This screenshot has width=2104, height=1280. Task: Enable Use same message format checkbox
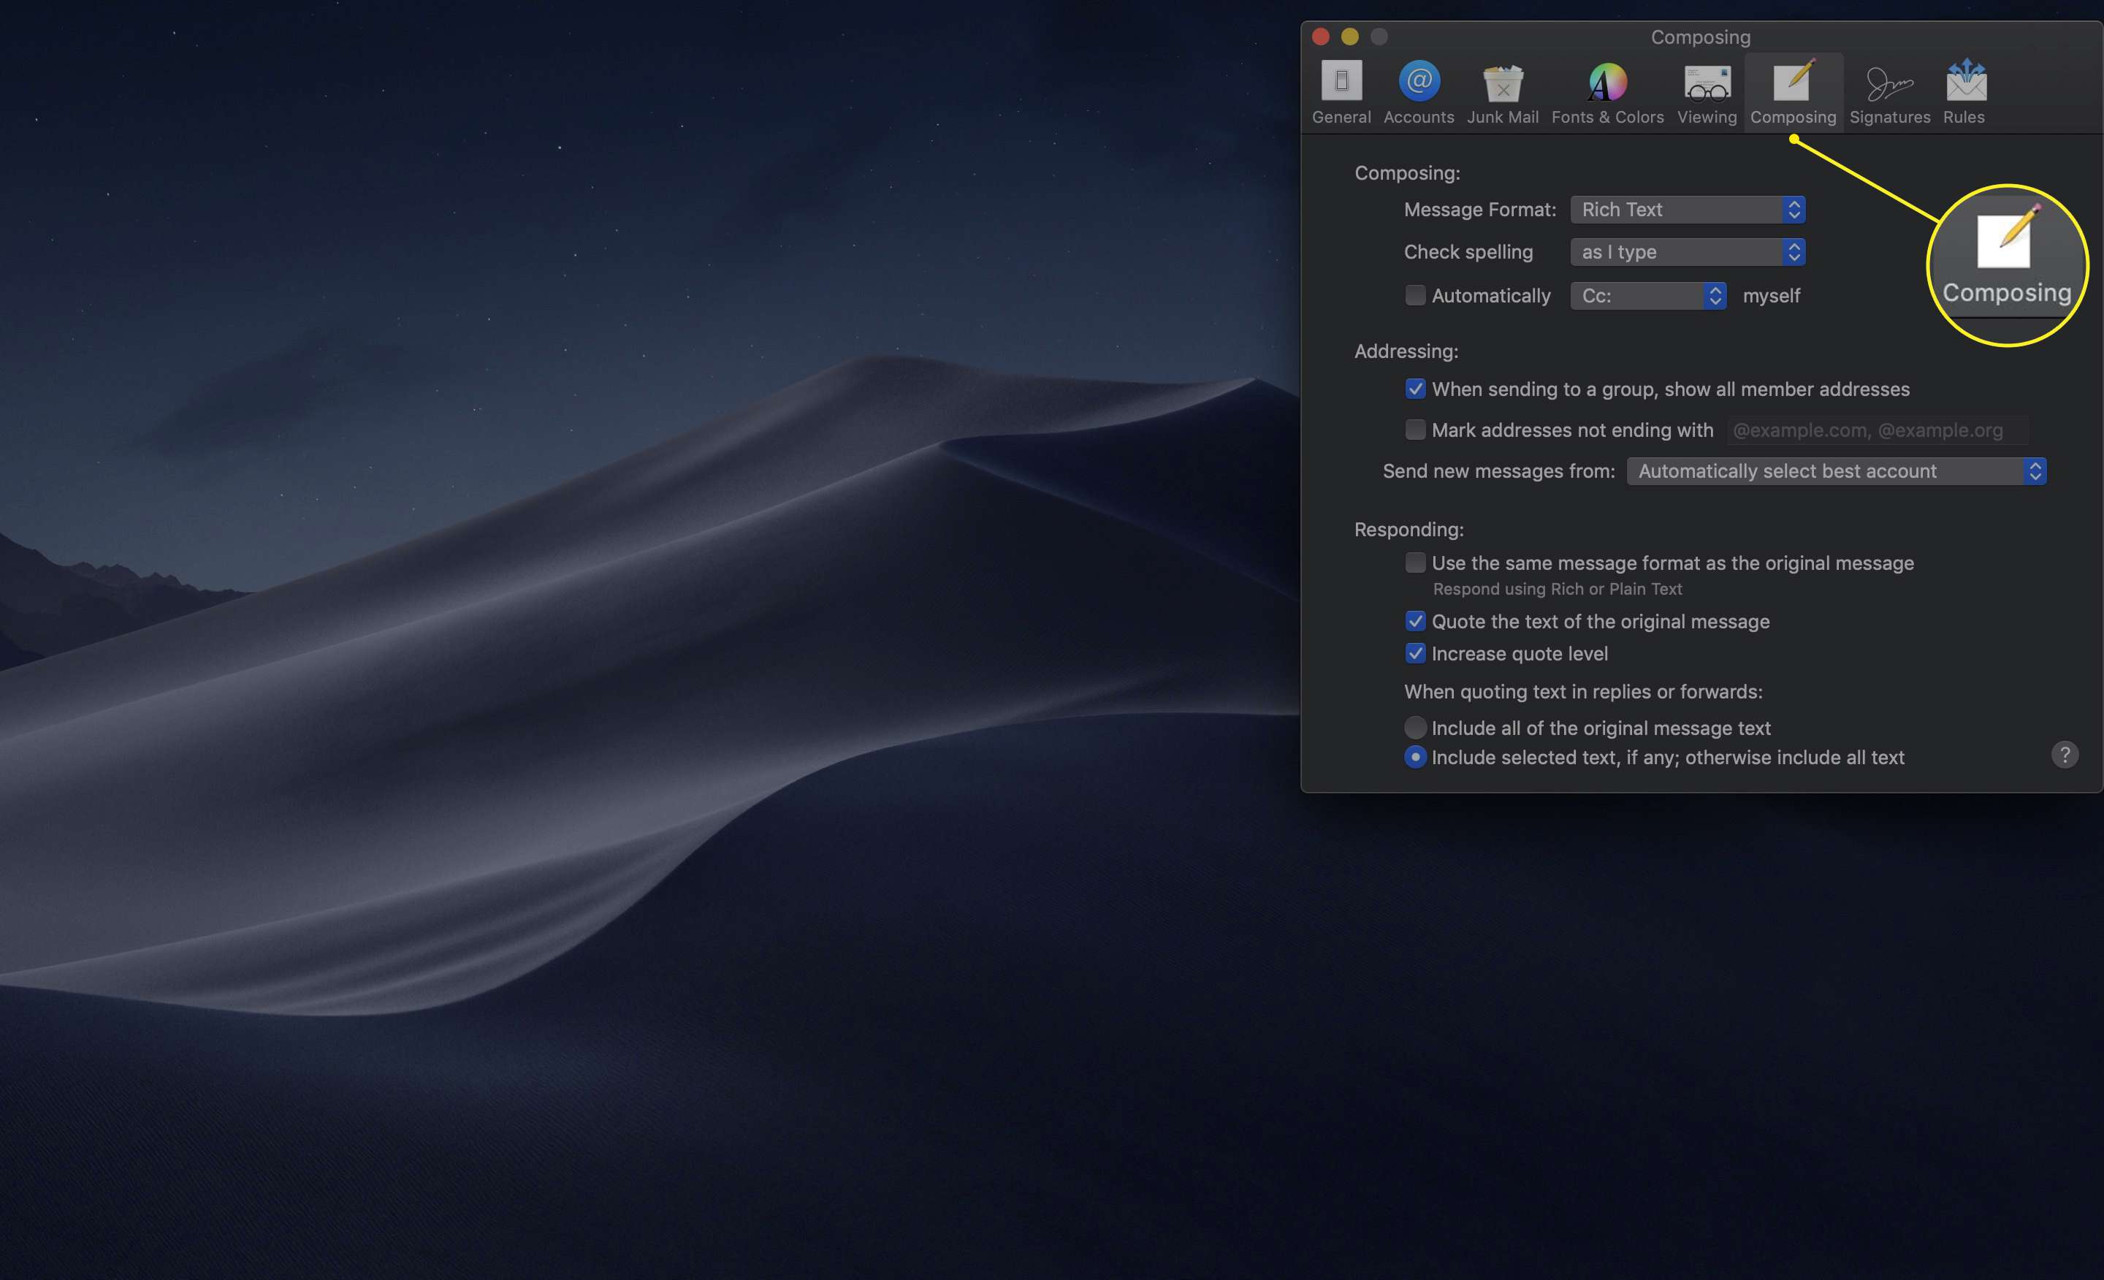tap(1413, 562)
